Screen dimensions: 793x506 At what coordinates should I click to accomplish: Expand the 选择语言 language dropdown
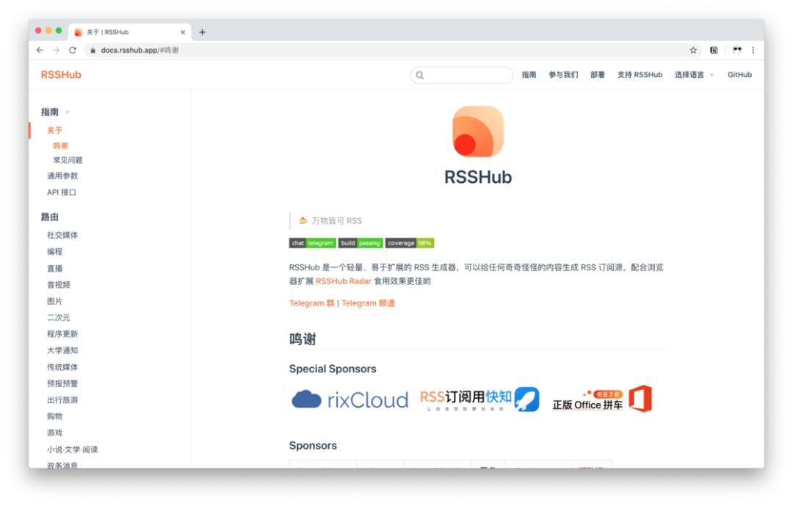point(694,74)
